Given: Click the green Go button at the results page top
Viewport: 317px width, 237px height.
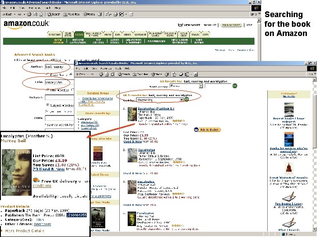Looking at the screenshot, I should pos(235,86).
